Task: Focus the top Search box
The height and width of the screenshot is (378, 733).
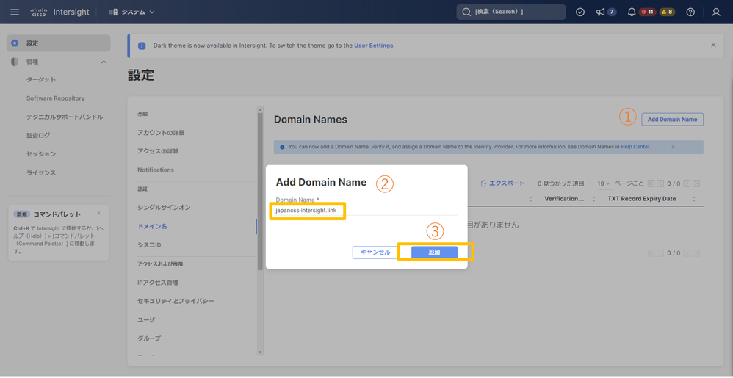Action: point(511,12)
